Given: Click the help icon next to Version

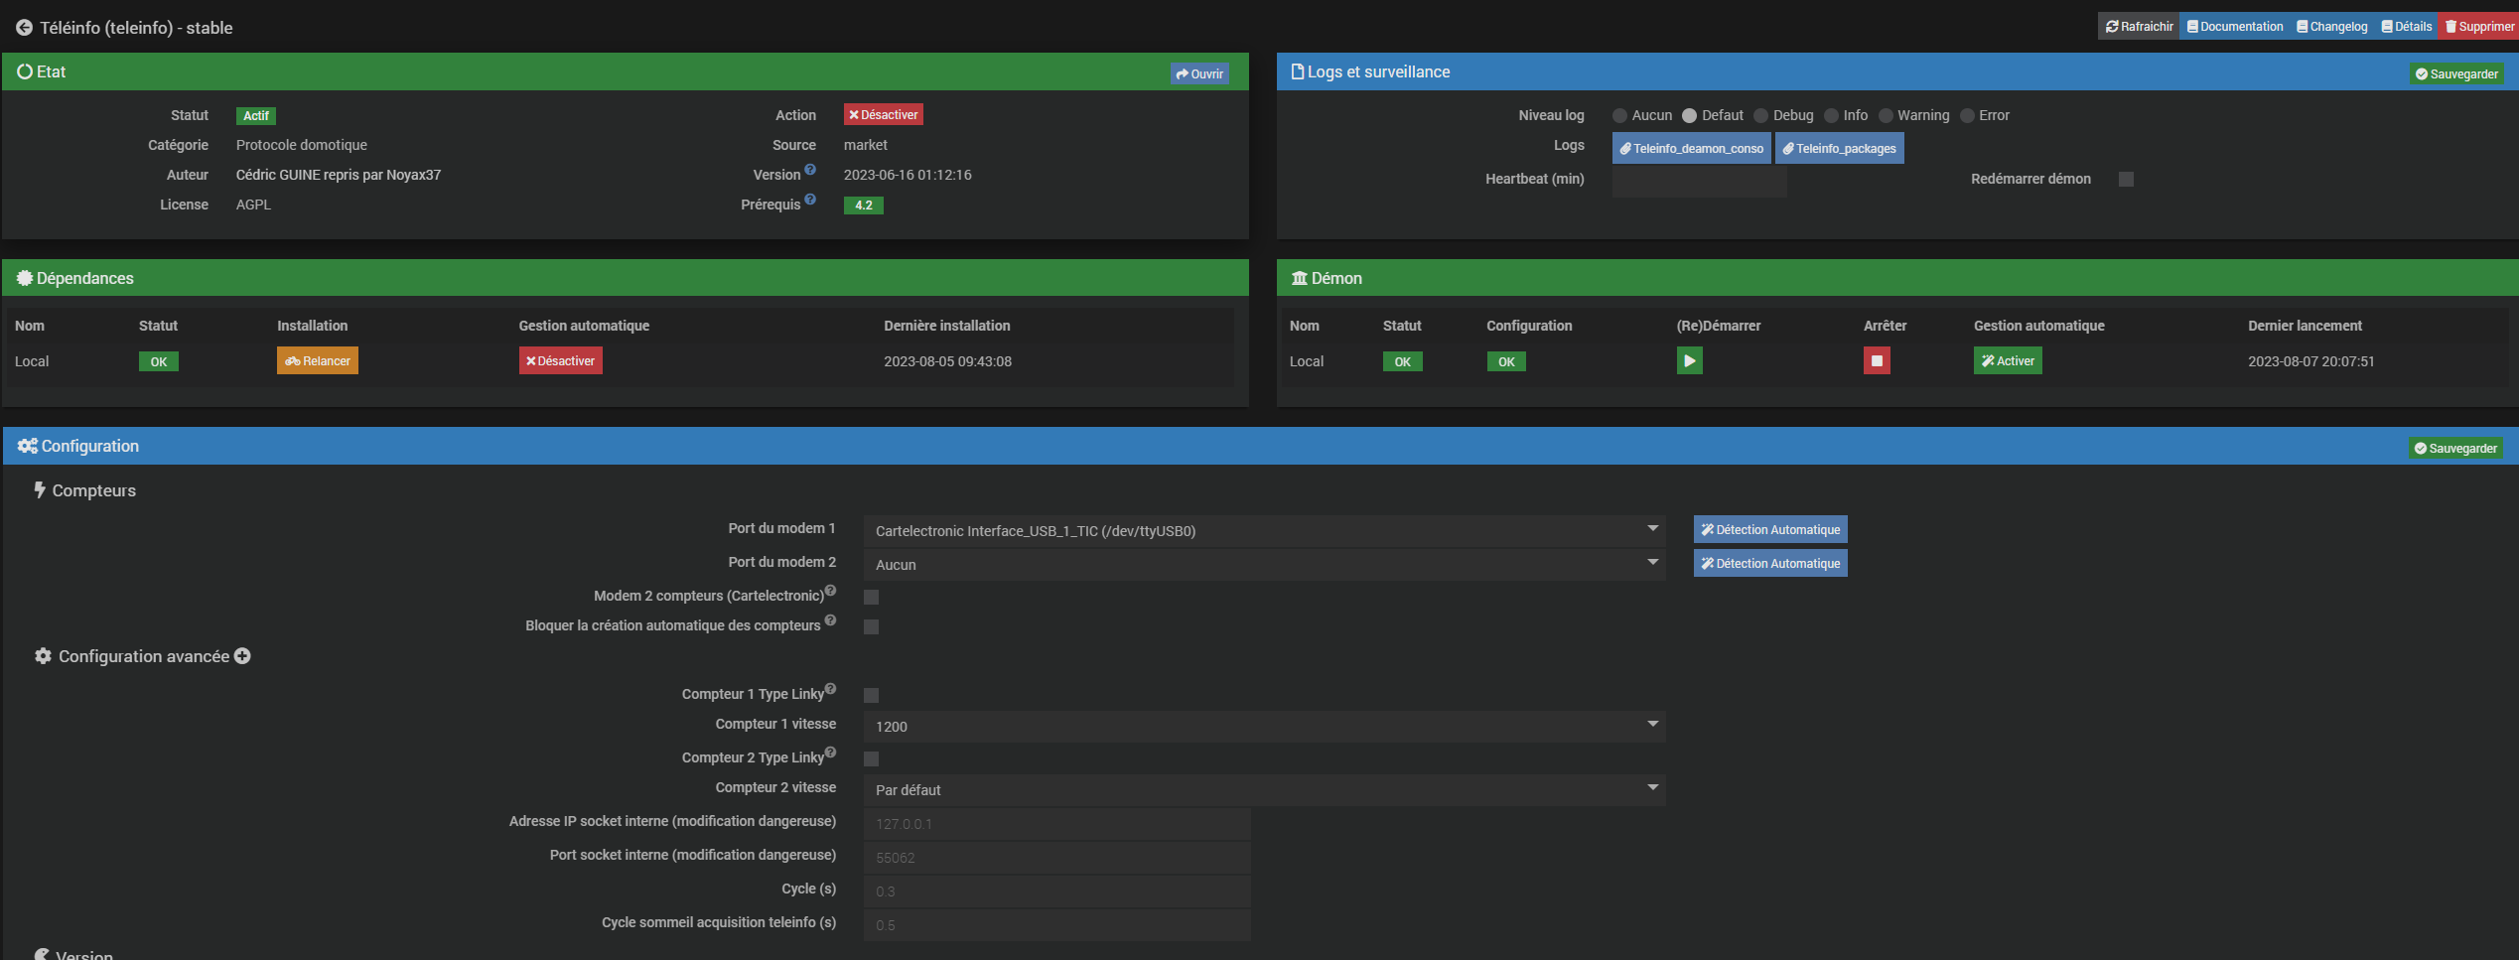Looking at the screenshot, I should pyautogui.click(x=810, y=170).
